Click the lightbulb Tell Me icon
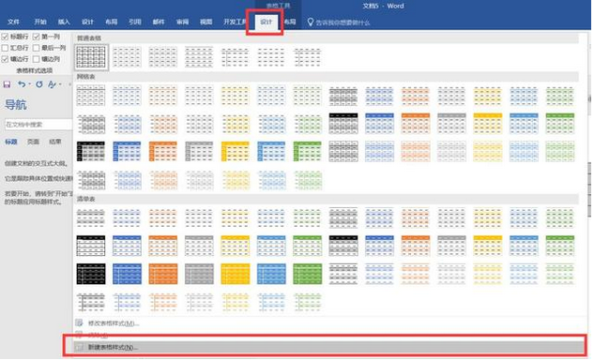The width and height of the screenshot is (594, 360). click(x=311, y=22)
